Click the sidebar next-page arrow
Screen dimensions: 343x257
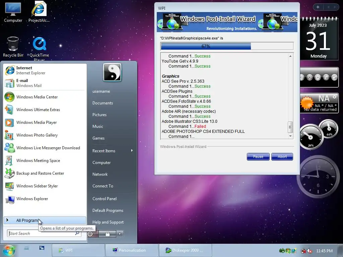(335, 7)
